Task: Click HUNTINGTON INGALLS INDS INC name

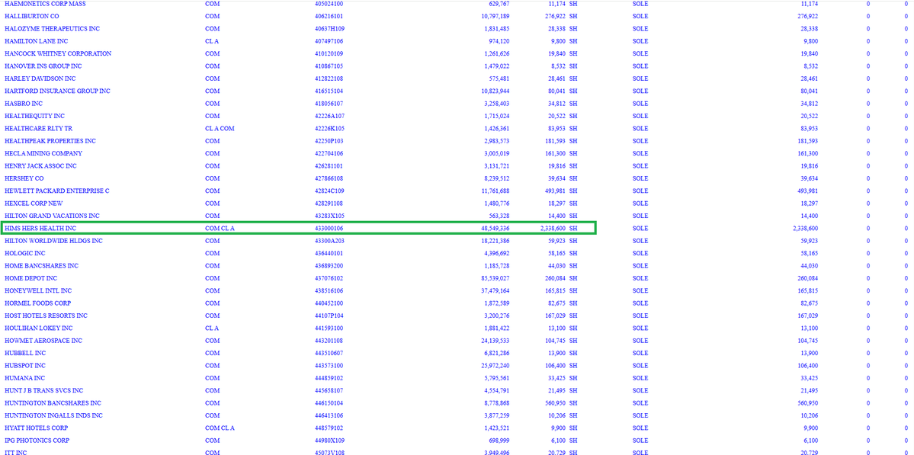Action: tap(53, 416)
